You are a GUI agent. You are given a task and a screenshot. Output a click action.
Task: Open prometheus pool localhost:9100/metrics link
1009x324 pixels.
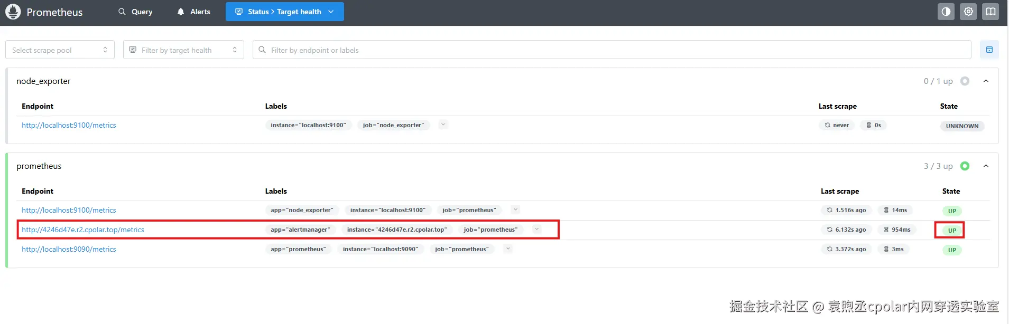[69, 210]
